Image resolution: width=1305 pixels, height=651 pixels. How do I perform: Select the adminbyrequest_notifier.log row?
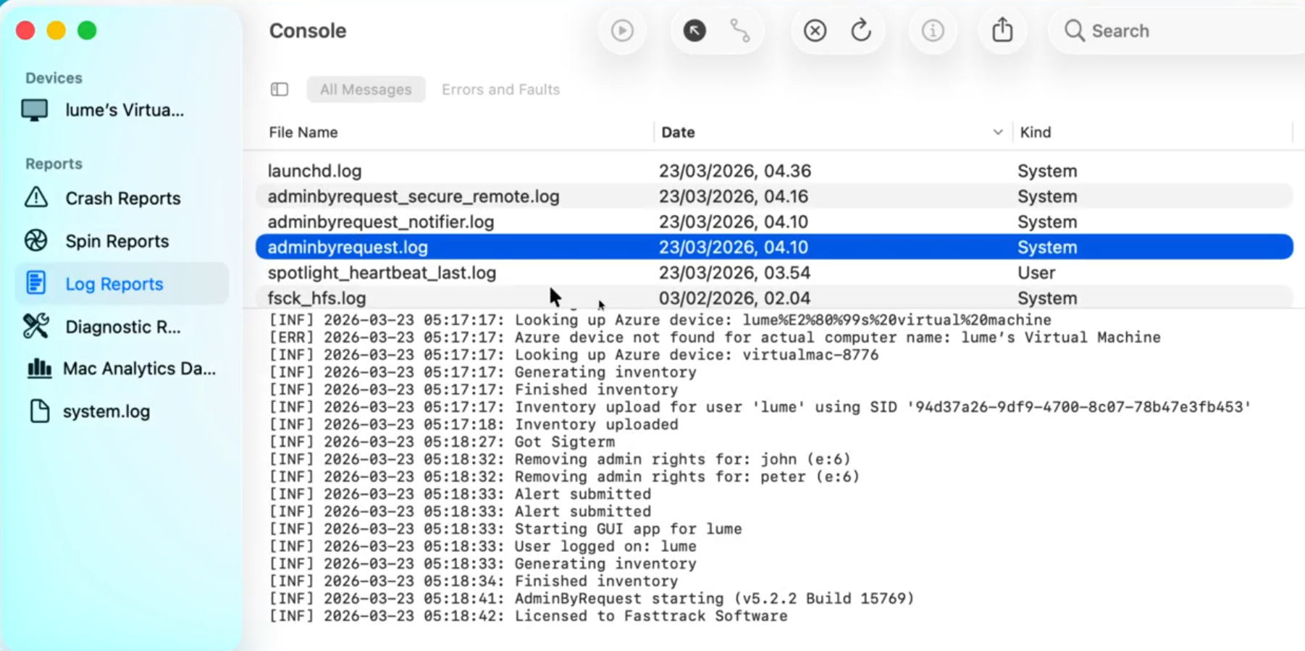point(774,222)
